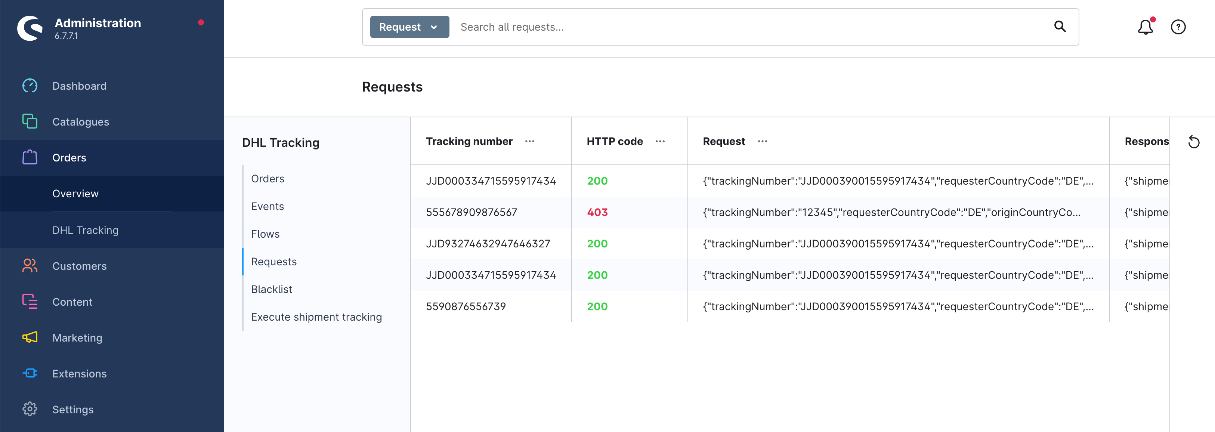Open the Dashboard gauge icon
Viewport: 1215px width, 432px height.
30,86
